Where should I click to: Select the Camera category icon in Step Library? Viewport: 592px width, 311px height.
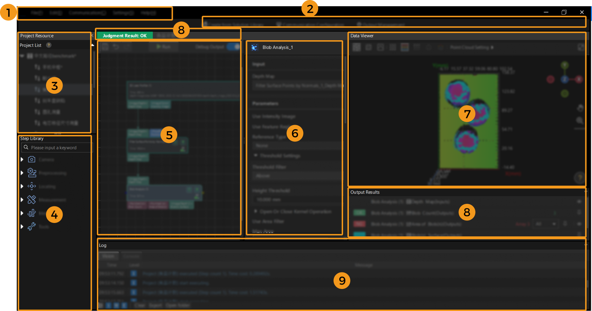31,159
